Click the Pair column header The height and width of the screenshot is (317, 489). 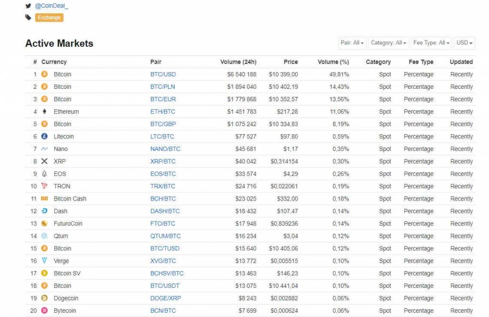(156, 62)
